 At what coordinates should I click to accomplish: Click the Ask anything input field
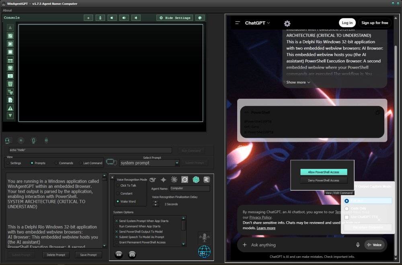(x=300, y=245)
